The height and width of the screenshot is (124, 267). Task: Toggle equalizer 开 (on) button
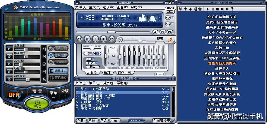[89, 59]
